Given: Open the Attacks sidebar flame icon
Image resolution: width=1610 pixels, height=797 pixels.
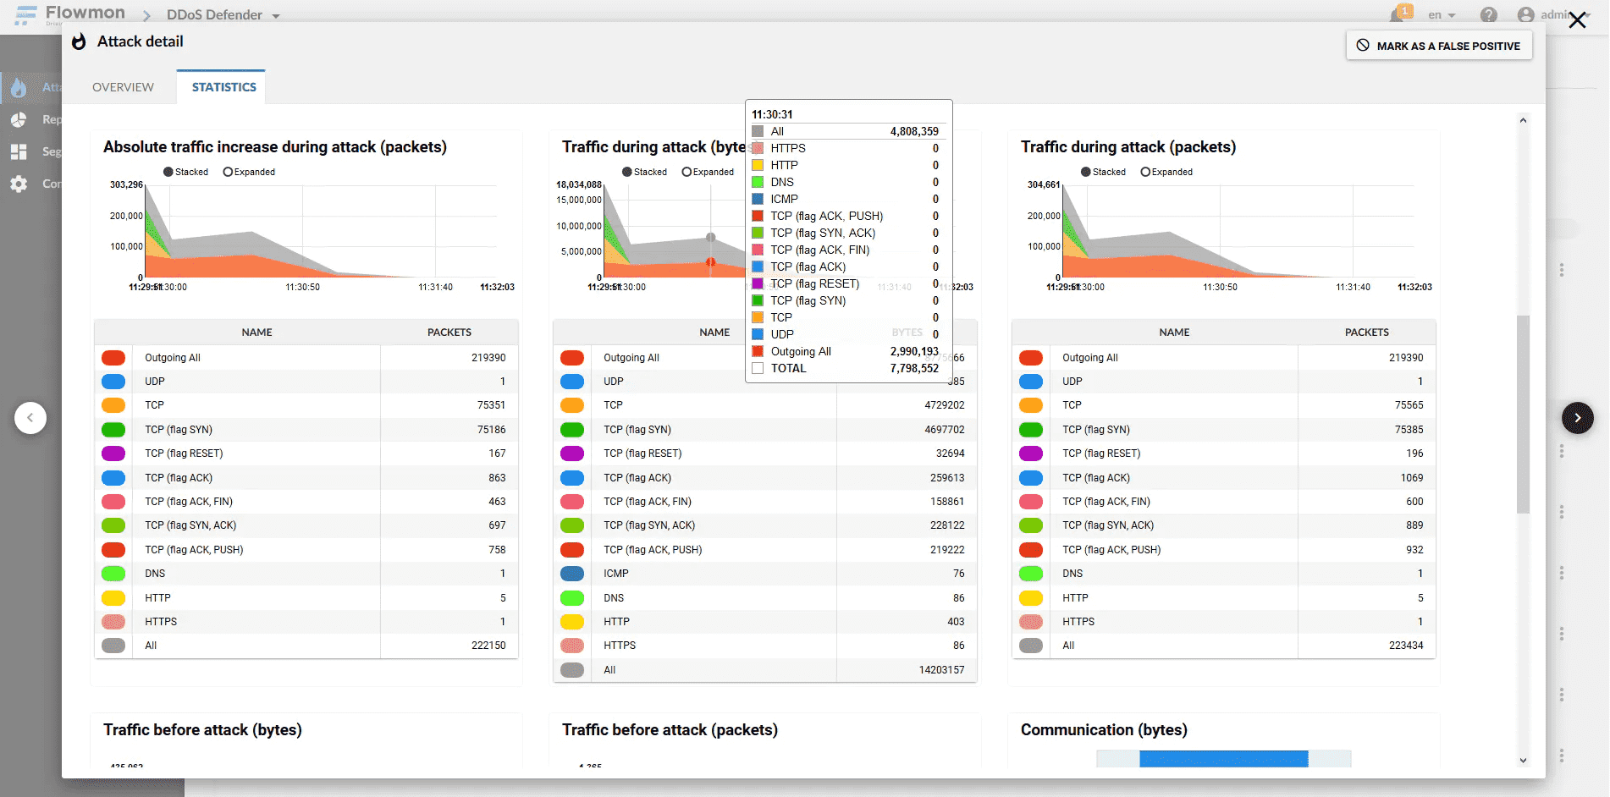Looking at the screenshot, I should [19, 87].
